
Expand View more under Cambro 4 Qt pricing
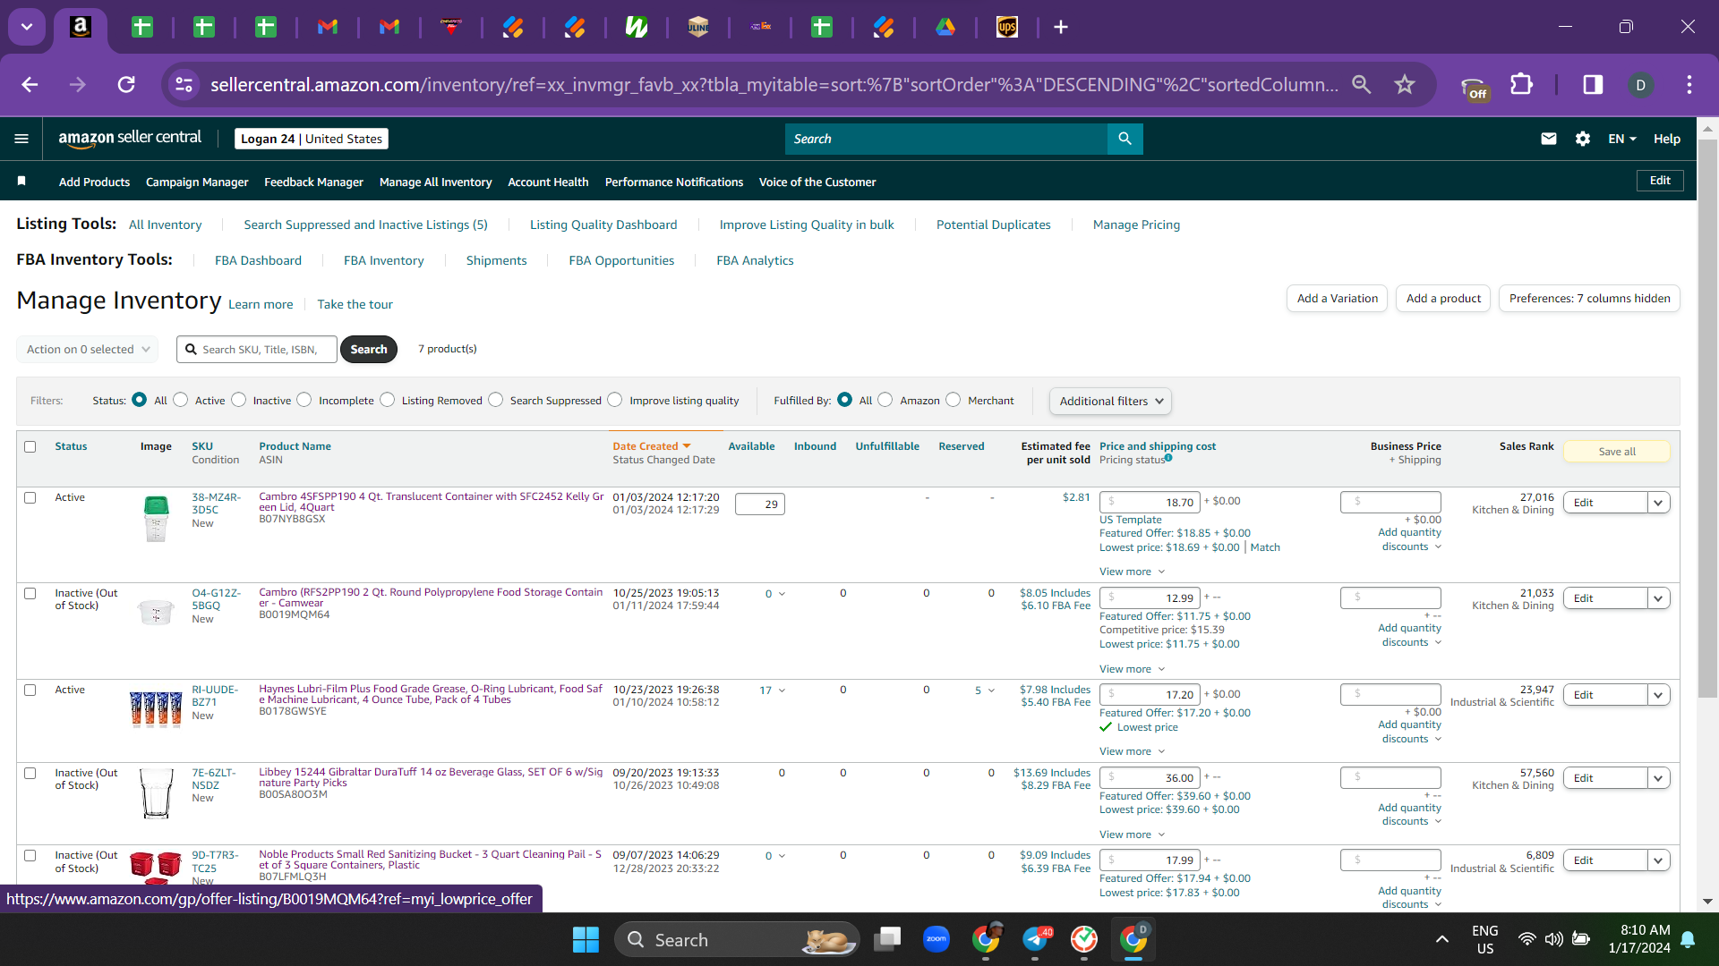click(x=1132, y=572)
